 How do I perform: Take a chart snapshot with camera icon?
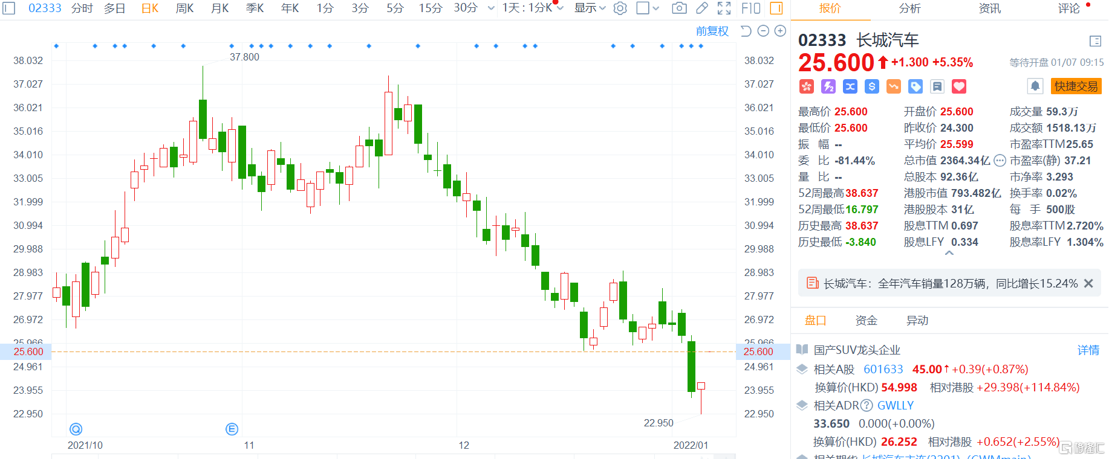coord(679,8)
